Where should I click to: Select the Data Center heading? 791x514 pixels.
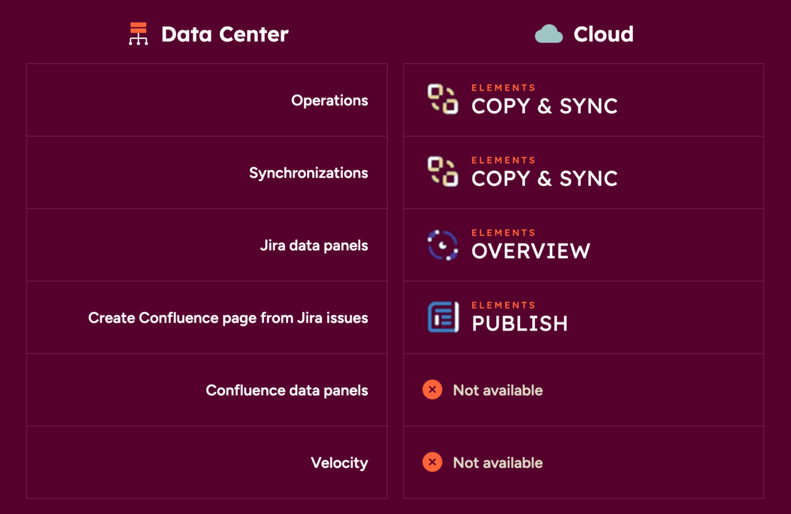point(225,34)
